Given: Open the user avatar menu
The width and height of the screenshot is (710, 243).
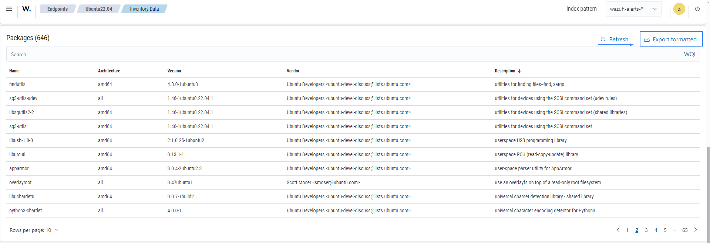Looking at the screenshot, I should tap(679, 9).
